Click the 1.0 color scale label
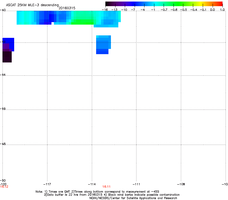Screen dimensions: 228x200 [x=222, y=10]
